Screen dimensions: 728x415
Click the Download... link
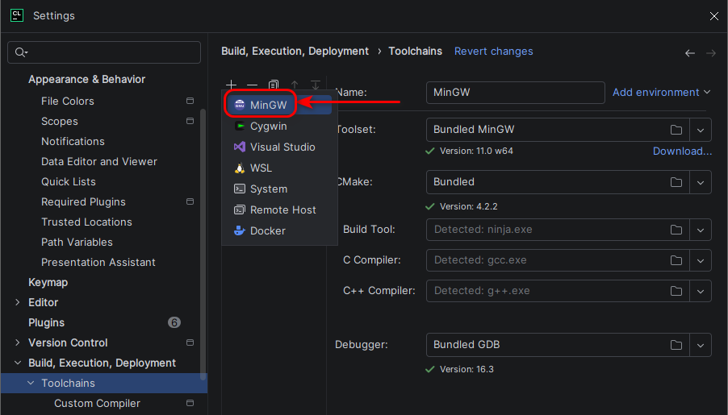pos(682,151)
